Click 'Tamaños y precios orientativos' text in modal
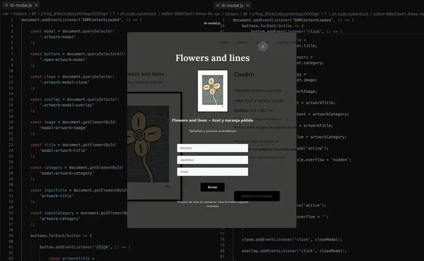This screenshot has height=261, width=424. point(212,131)
